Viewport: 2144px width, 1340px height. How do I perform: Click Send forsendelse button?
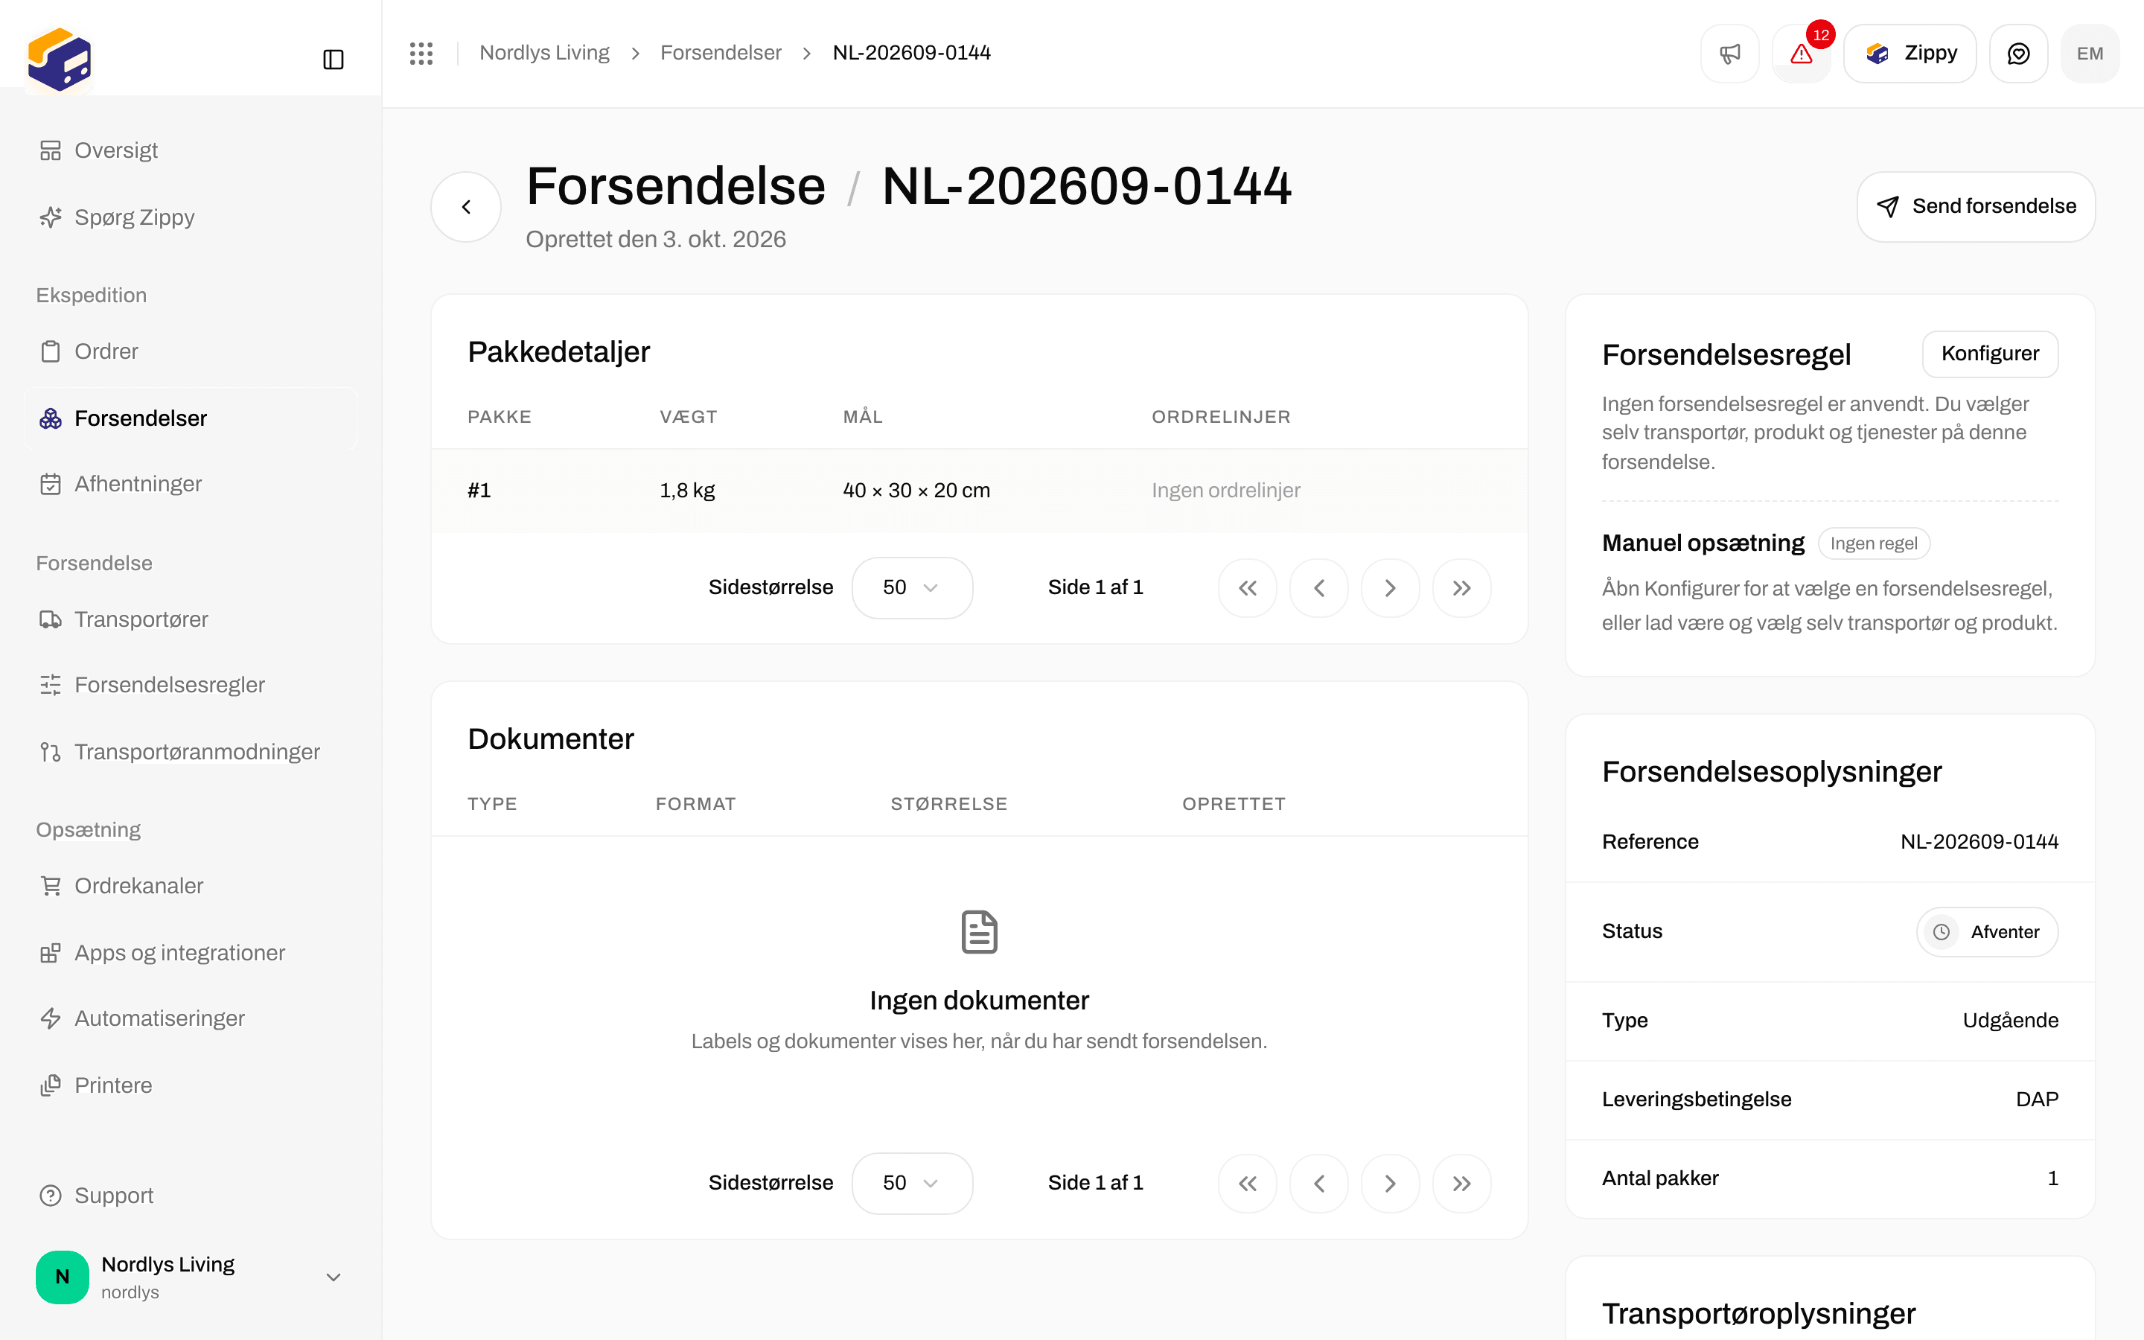pyautogui.click(x=1976, y=206)
